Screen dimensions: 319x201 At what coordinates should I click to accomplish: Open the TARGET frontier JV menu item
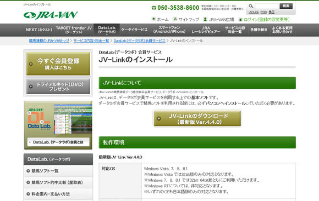74,30
